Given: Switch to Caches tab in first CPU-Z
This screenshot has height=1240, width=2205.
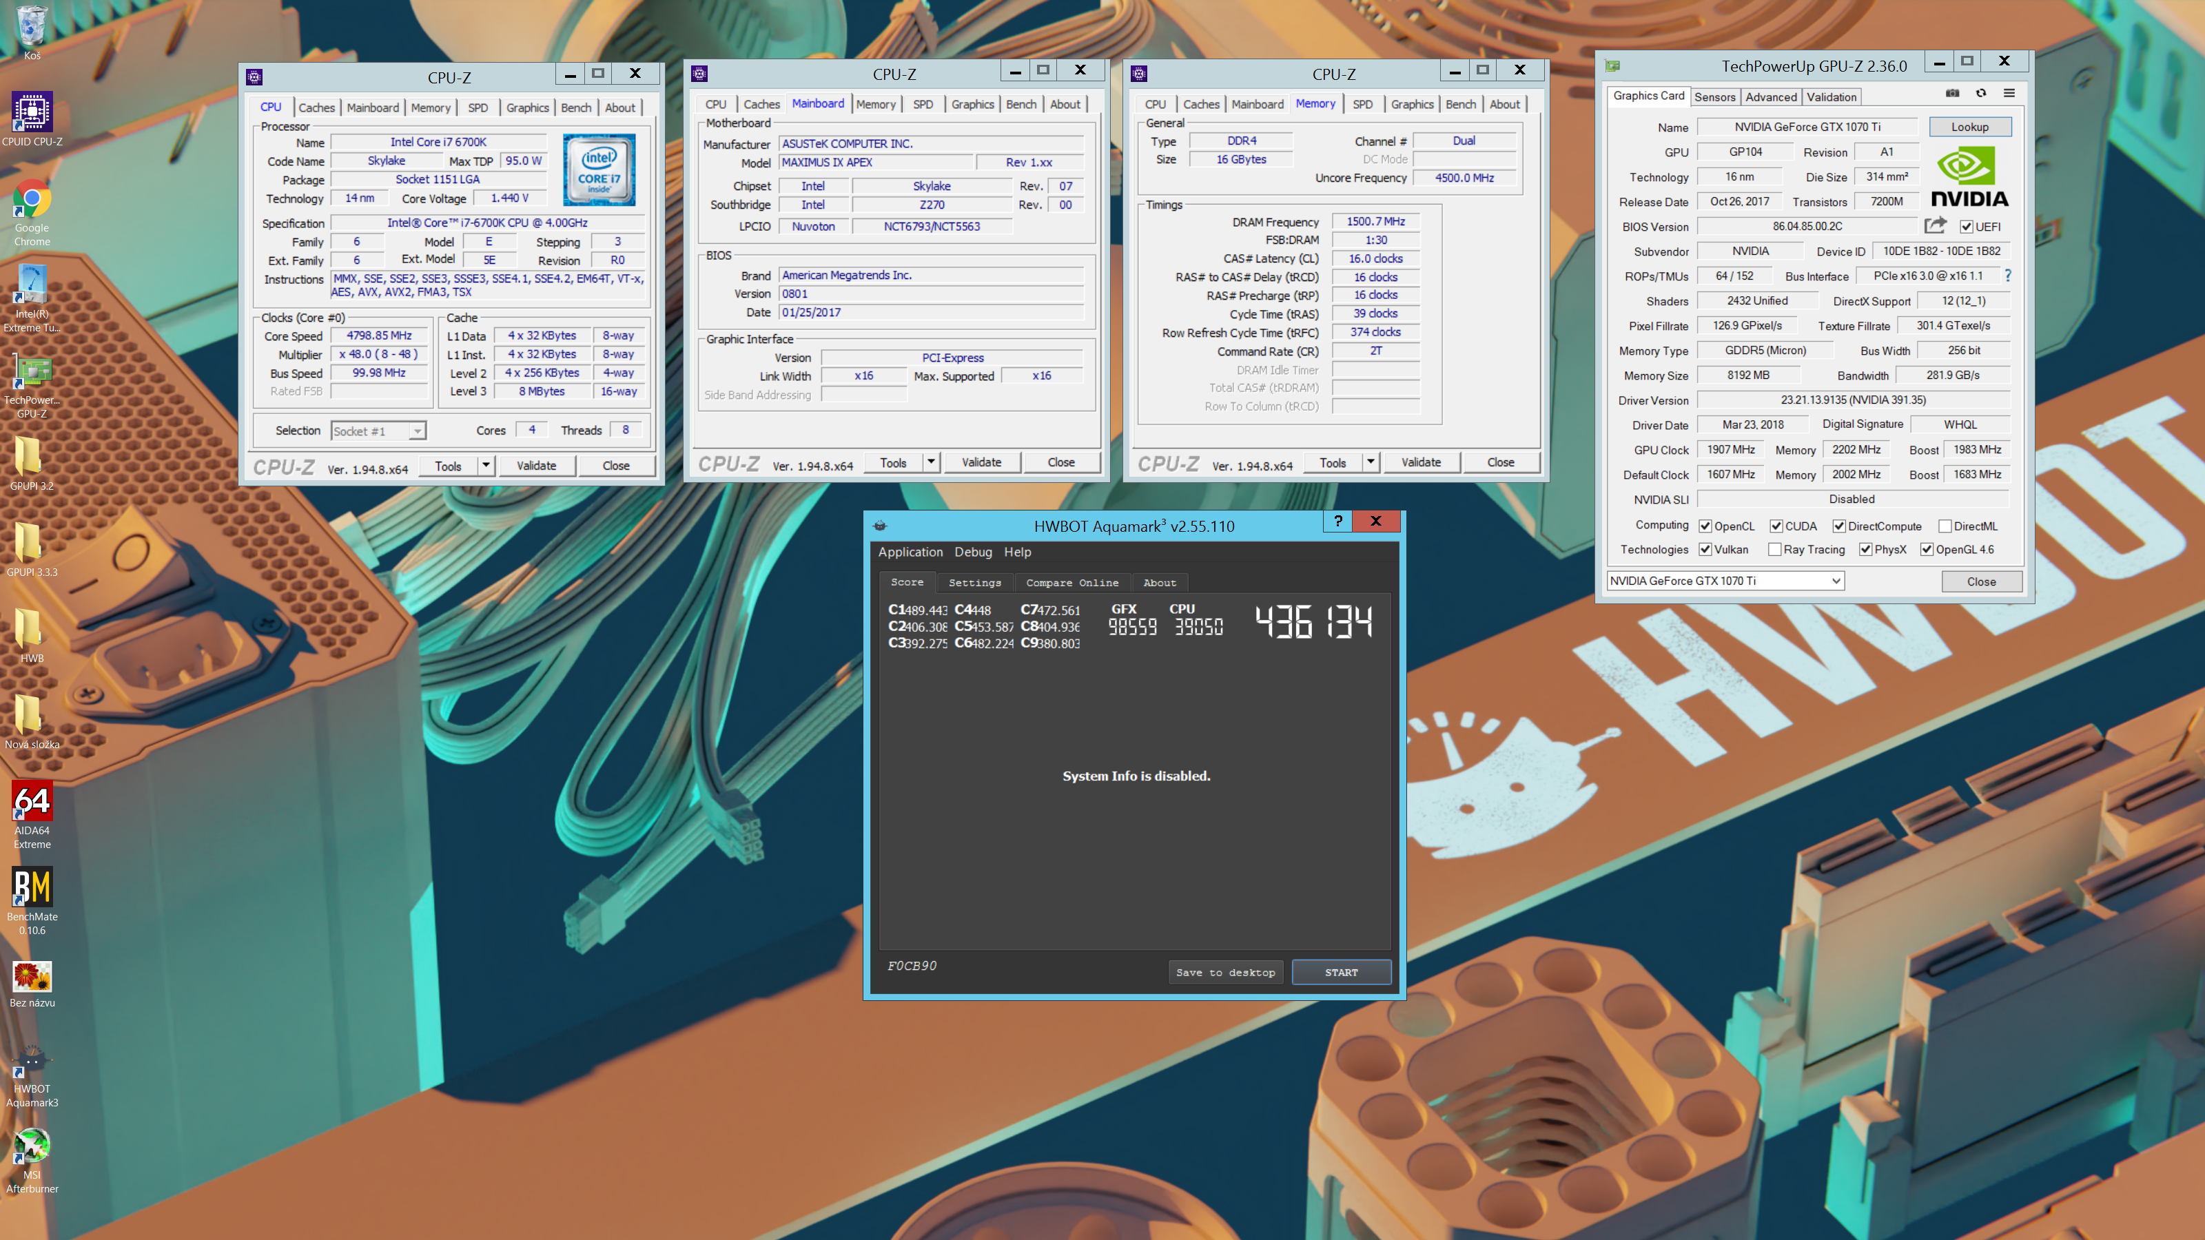Looking at the screenshot, I should 317,108.
